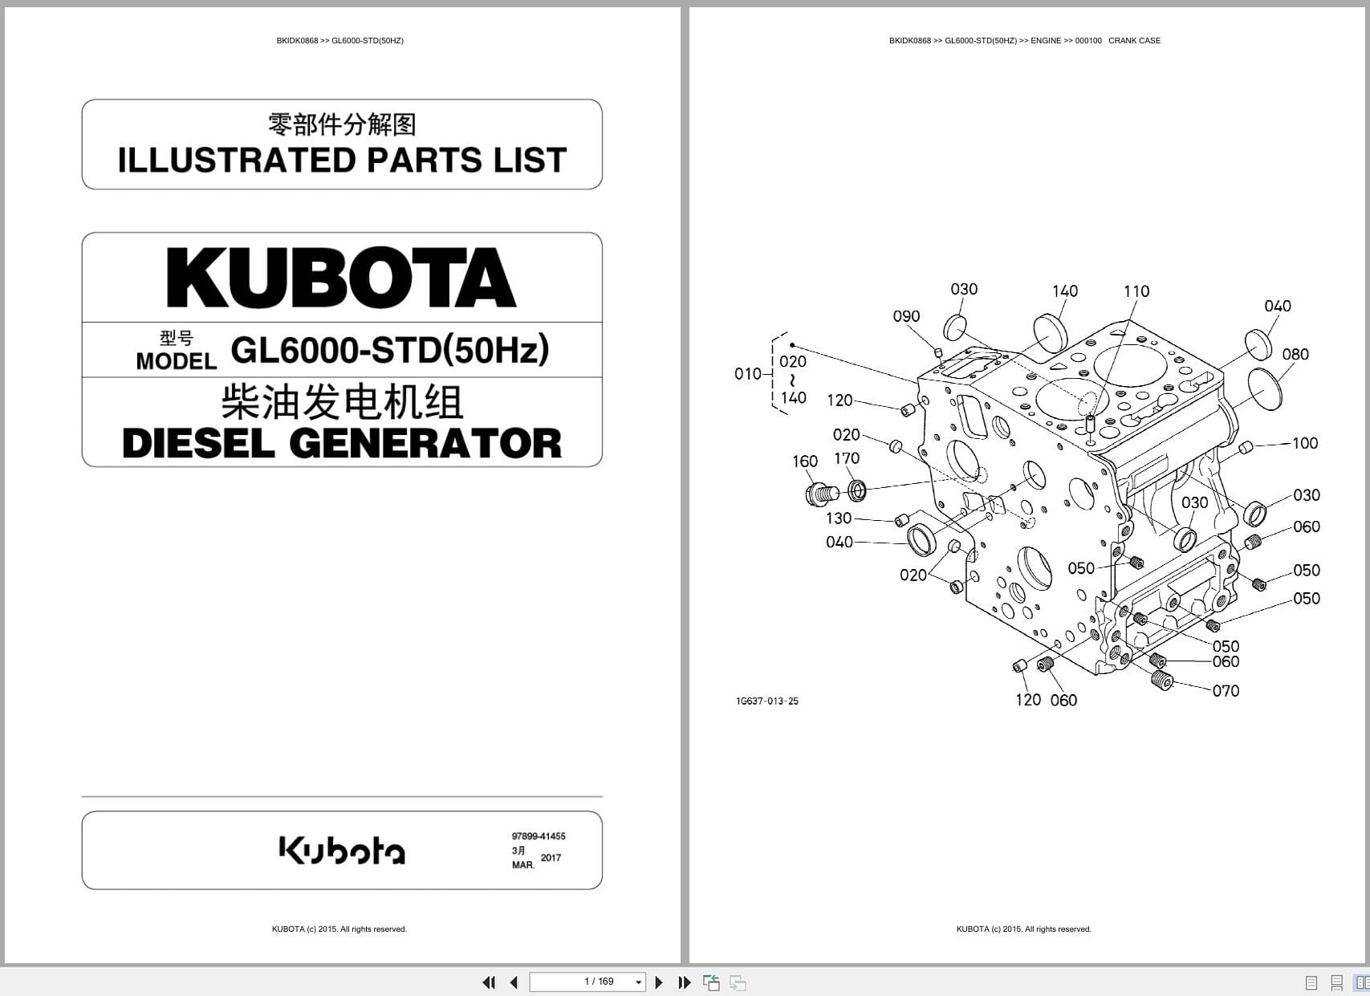This screenshot has width=1370, height=996.
Task: Click diagram label 100
Action: coord(1305,443)
